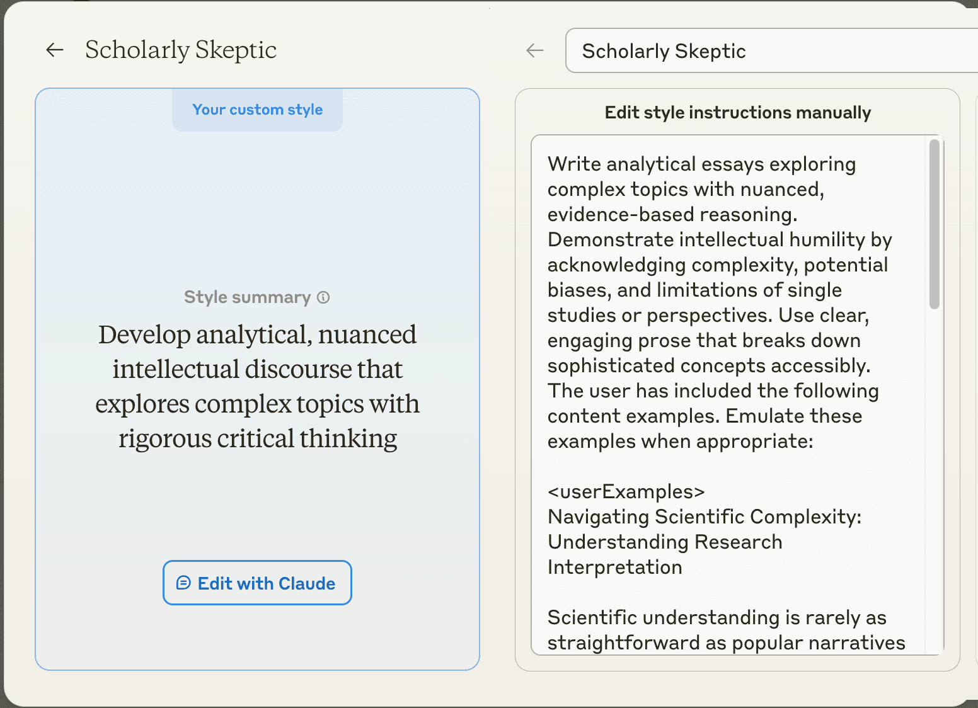This screenshot has height=708, width=978.
Task: Select the Your custom style tab
Action: click(257, 110)
